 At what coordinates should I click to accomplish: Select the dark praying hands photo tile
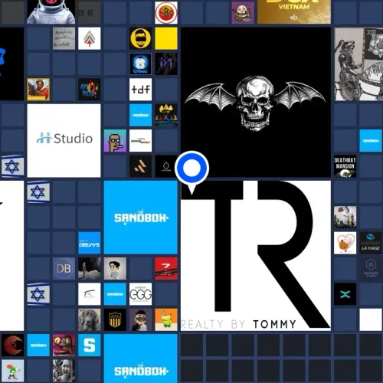pyautogui.click(x=90, y=268)
